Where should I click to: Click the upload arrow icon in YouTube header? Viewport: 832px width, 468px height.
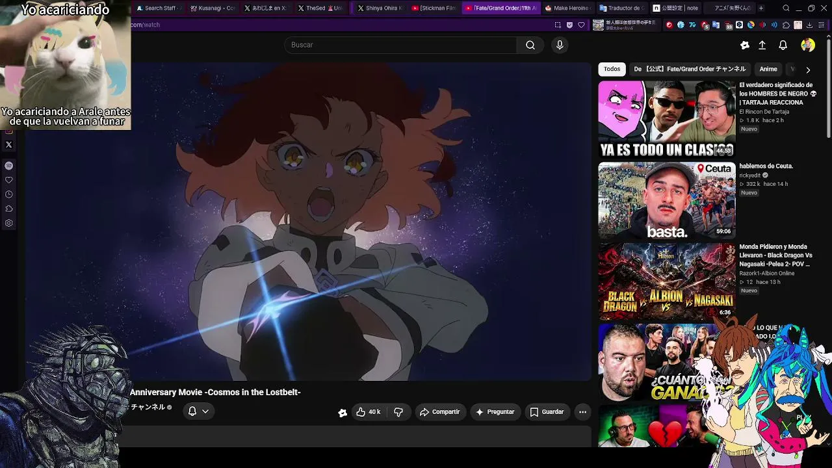pos(762,45)
